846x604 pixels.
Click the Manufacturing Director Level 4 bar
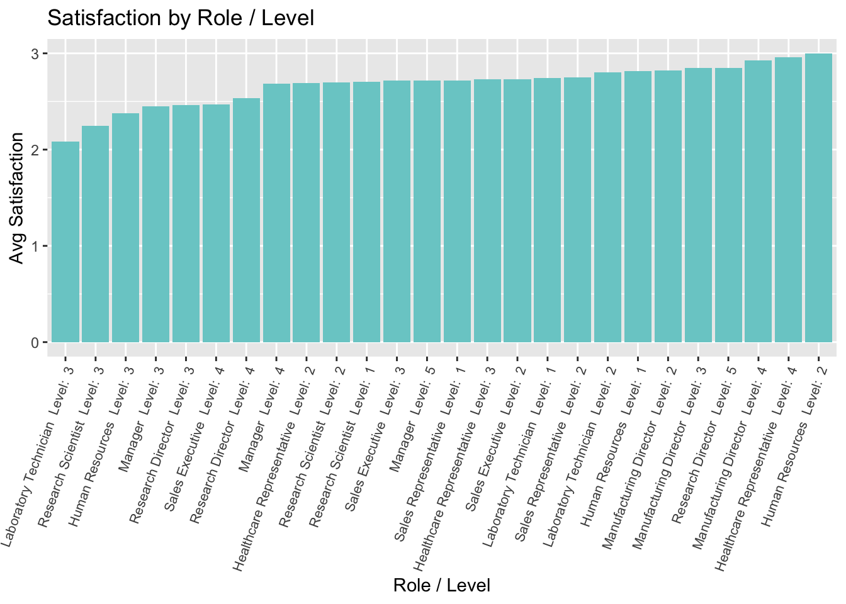point(758,201)
